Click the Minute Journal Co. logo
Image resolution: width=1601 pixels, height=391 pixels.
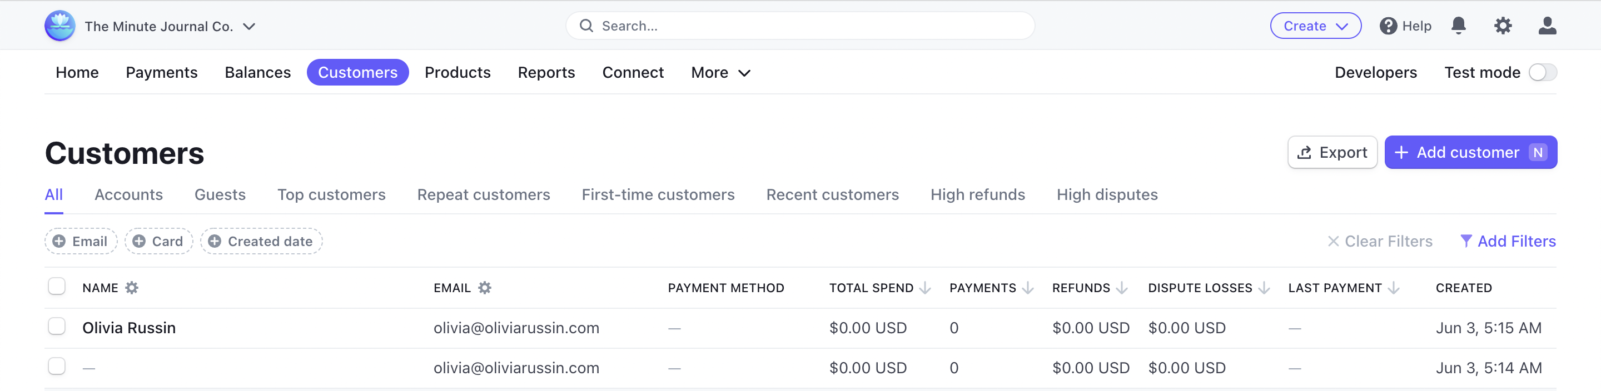click(59, 26)
